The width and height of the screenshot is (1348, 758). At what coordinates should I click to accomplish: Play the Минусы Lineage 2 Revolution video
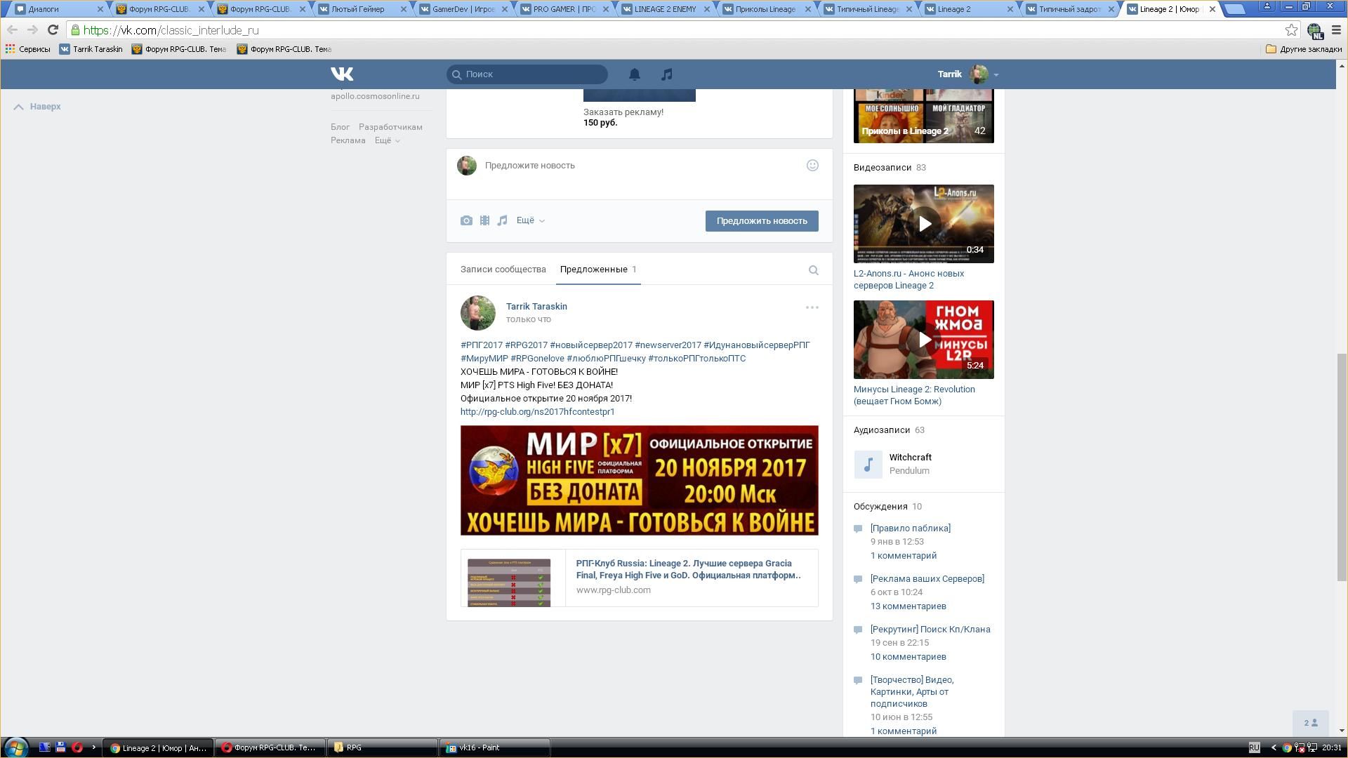pyautogui.click(x=924, y=340)
